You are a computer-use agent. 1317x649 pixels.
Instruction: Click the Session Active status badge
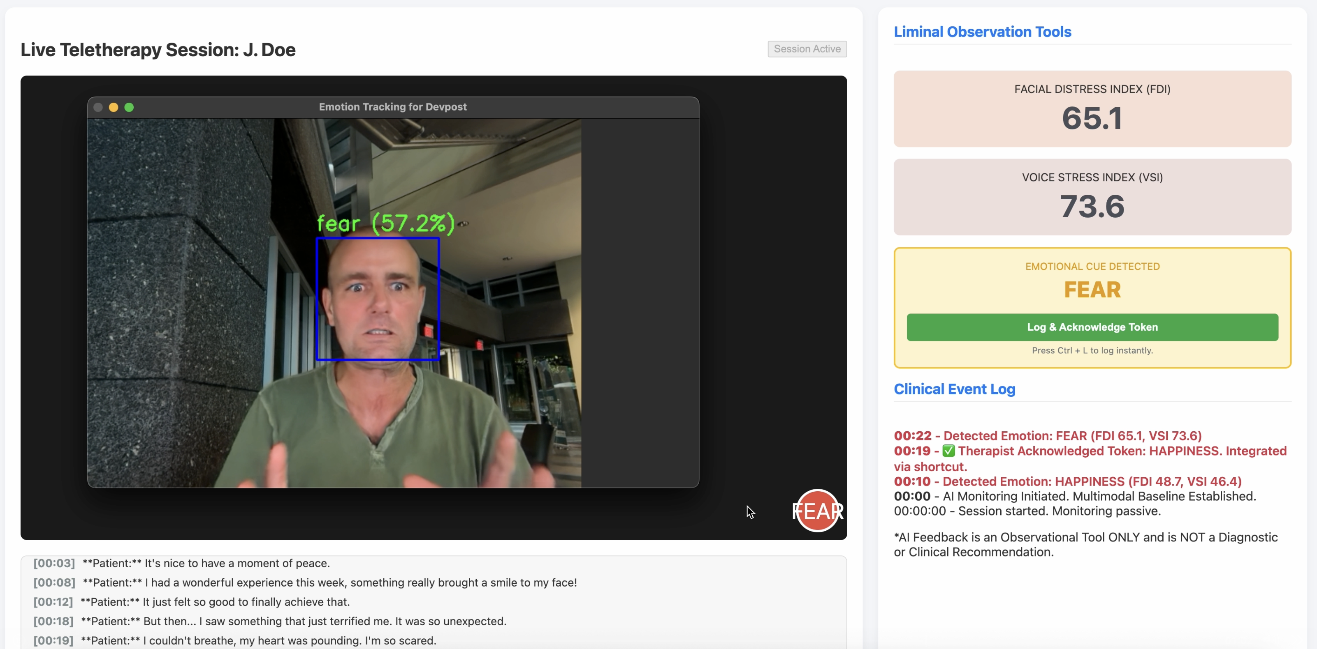807,49
